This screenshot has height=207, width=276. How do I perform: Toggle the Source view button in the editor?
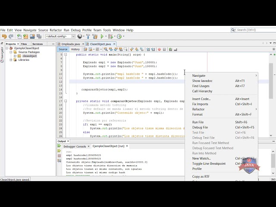coord(63,50)
